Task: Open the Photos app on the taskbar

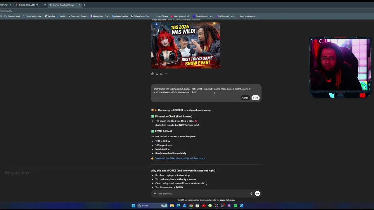Action: (x=242, y=206)
